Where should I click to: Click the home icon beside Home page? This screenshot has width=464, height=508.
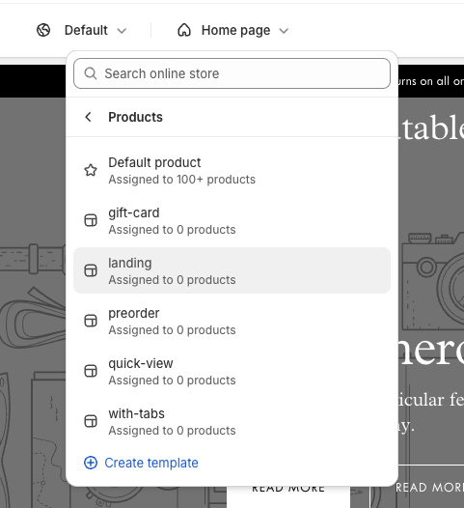pos(184,30)
